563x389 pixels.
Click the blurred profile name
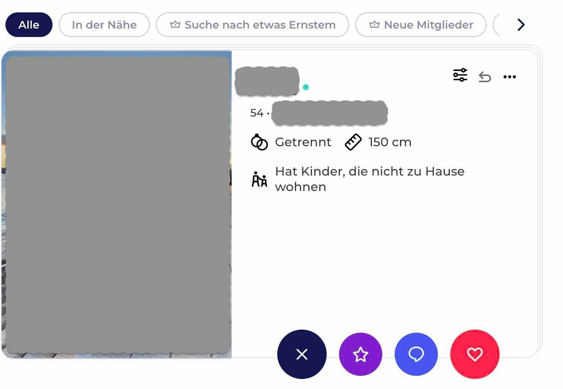click(267, 81)
